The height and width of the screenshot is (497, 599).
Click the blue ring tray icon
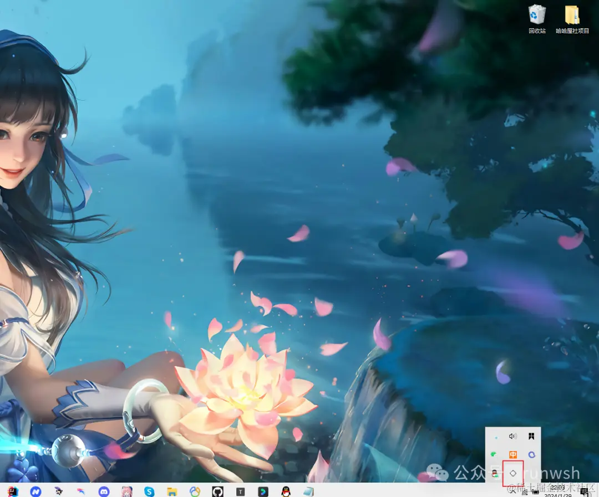pos(531,454)
